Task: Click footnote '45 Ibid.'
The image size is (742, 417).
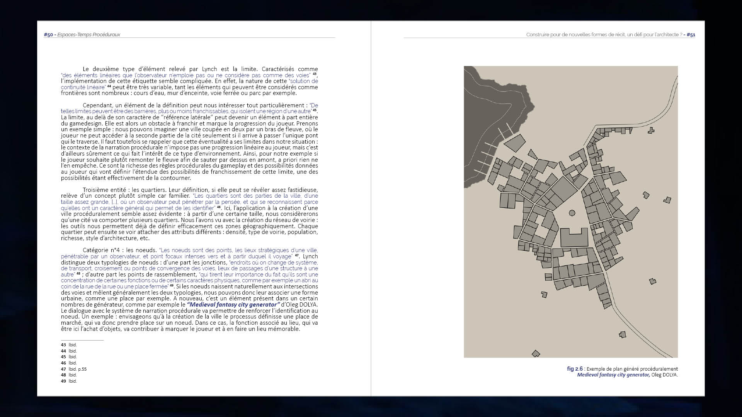Action: click(x=69, y=357)
